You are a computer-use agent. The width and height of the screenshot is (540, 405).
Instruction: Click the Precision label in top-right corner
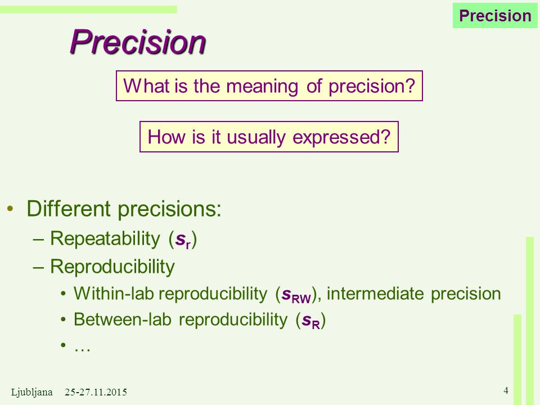point(495,16)
